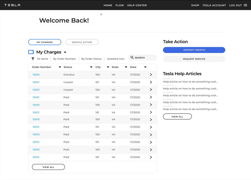Go to Help Center in navigation
The height and width of the screenshot is (180, 251).
coord(137,5)
